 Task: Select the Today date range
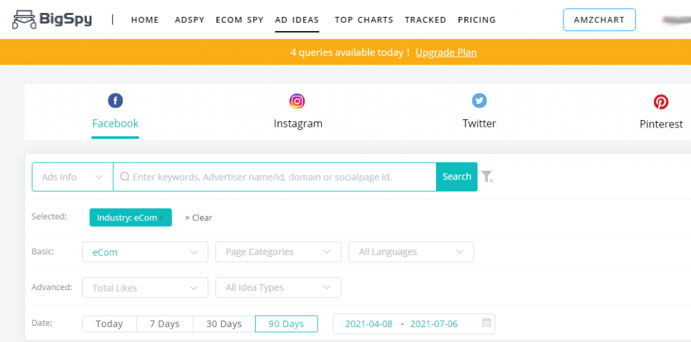click(109, 324)
